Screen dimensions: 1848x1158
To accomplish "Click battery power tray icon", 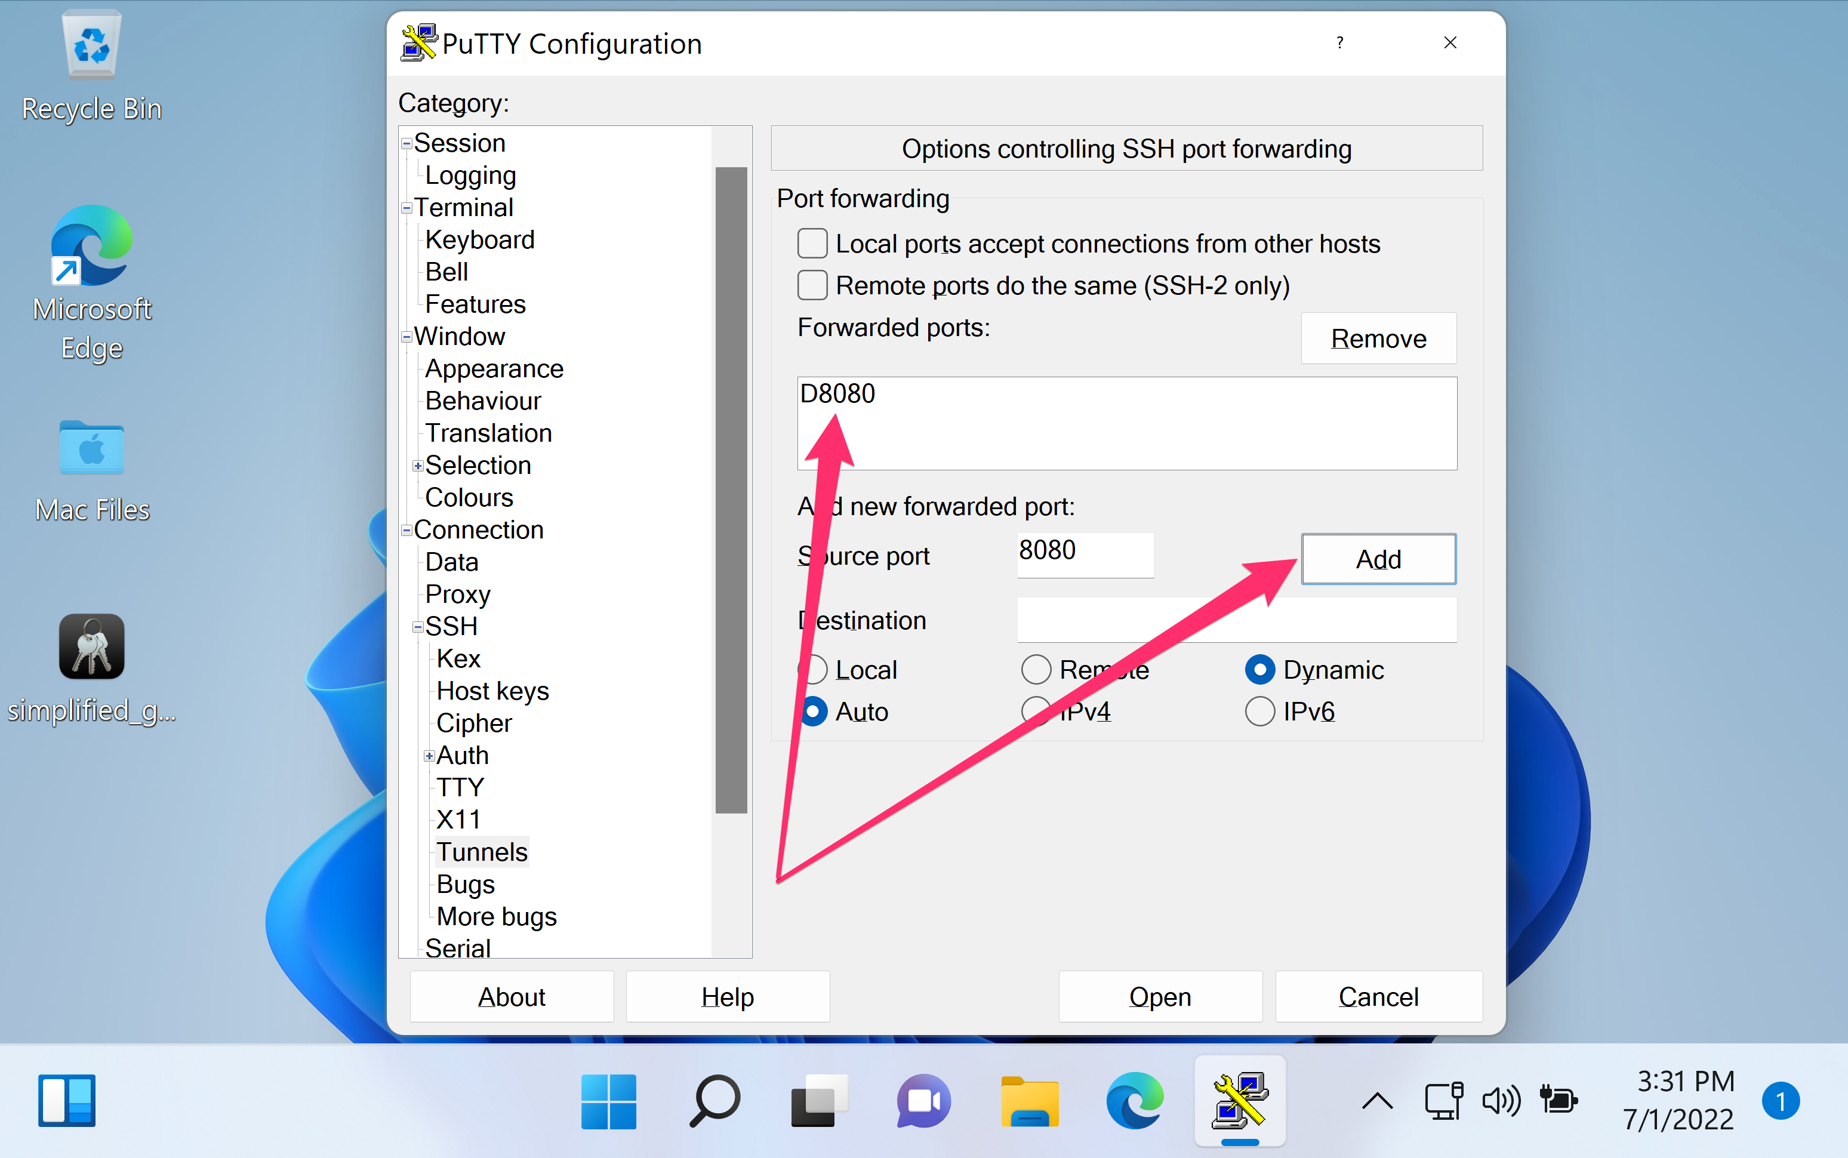I will (1559, 1101).
